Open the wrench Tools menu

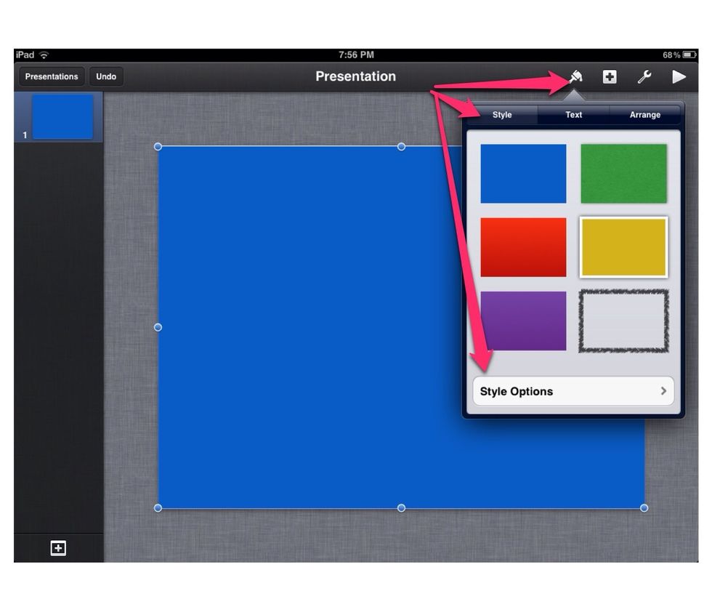coord(644,76)
